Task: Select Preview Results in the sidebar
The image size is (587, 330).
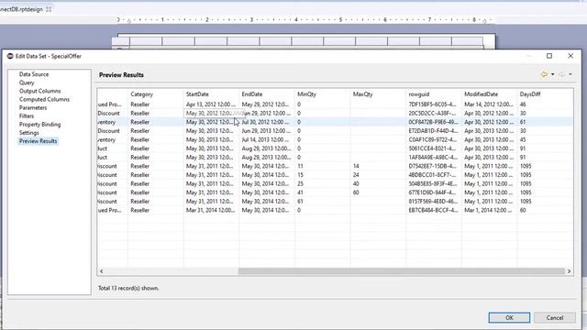Action: [x=38, y=141]
